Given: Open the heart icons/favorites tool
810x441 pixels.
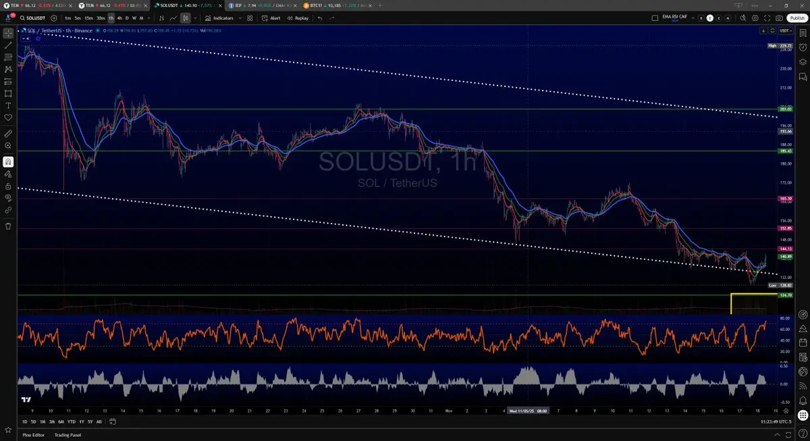Looking at the screenshot, I should point(8,118).
